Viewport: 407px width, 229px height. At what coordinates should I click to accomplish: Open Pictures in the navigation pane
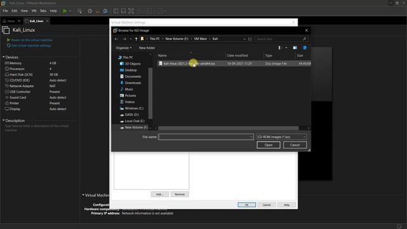128,95
